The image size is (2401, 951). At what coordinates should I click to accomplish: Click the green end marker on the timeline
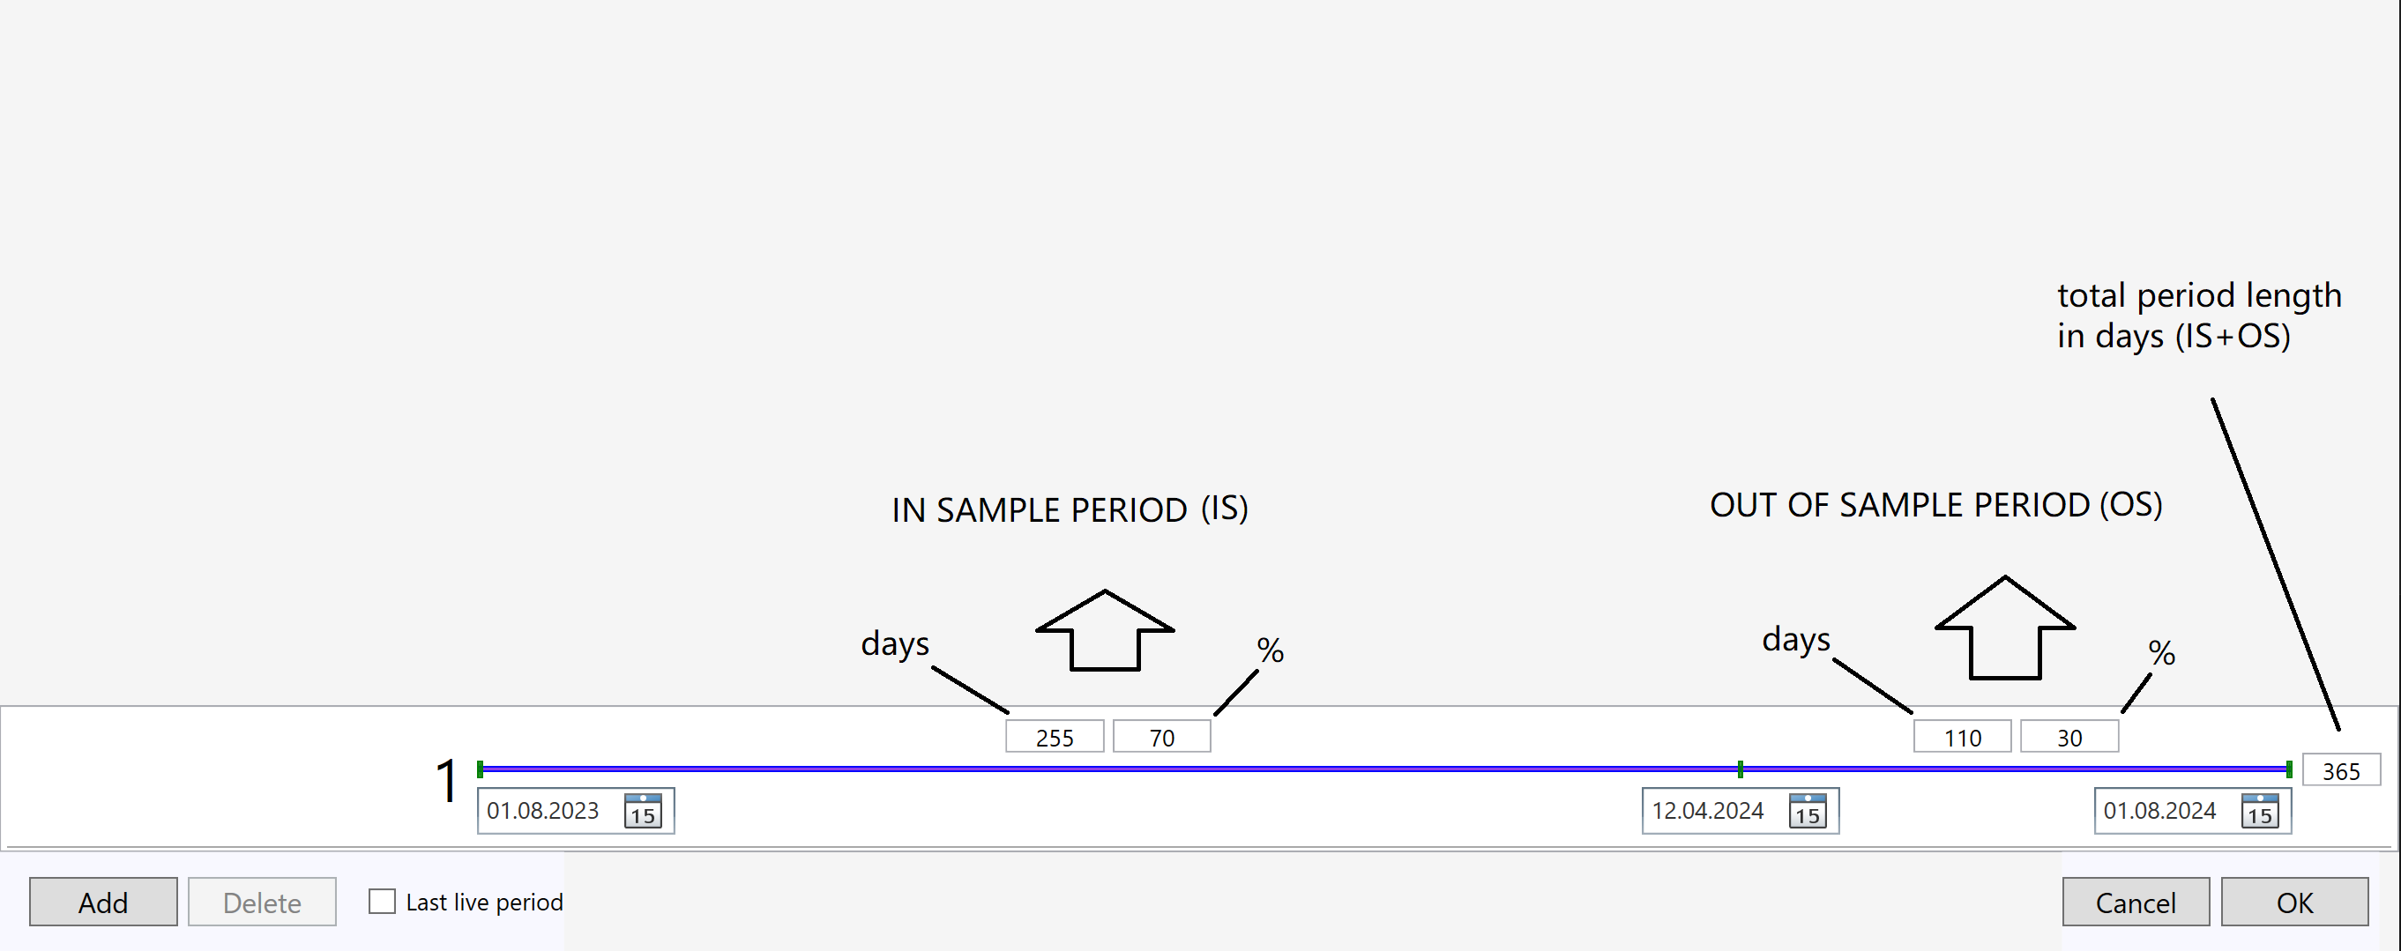[2289, 769]
